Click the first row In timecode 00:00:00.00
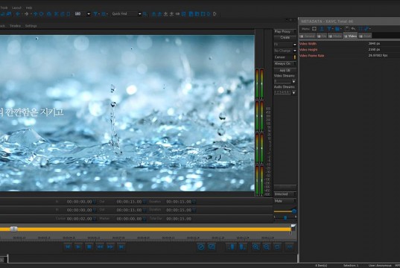 point(80,202)
